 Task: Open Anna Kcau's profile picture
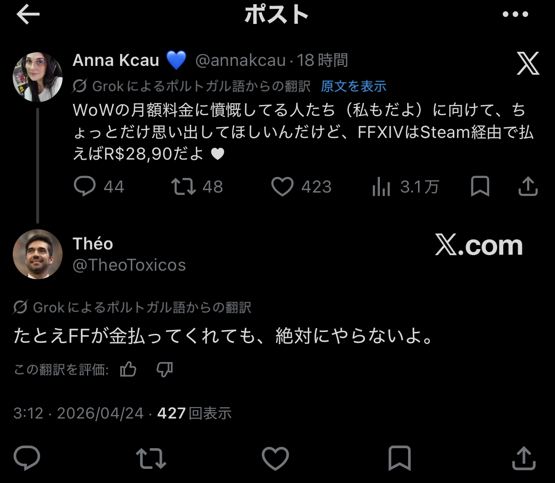click(x=38, y=77)
